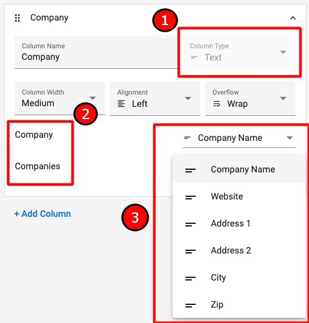Click the wrap icon in Overflow field
The width and height of the screenshot is (309, 323).
[216, 104]
